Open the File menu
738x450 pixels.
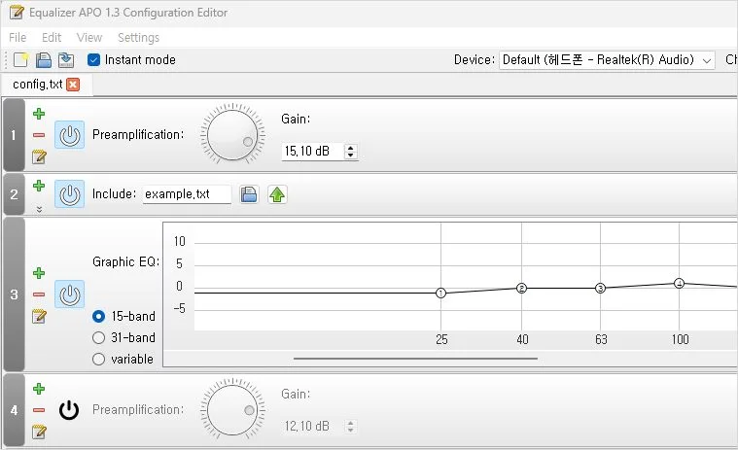[x=18, y=38]
